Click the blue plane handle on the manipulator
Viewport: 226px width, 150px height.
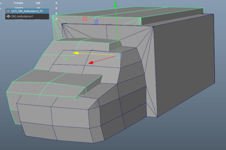tap(96, 22)
